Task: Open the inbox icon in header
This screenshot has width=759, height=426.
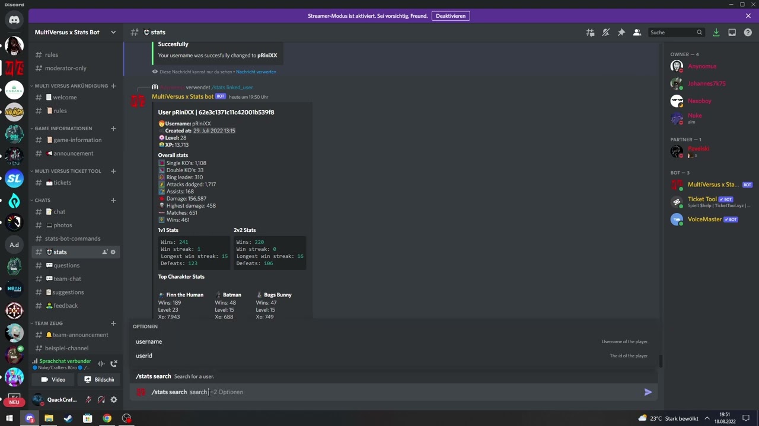Action: click(732, 33)
